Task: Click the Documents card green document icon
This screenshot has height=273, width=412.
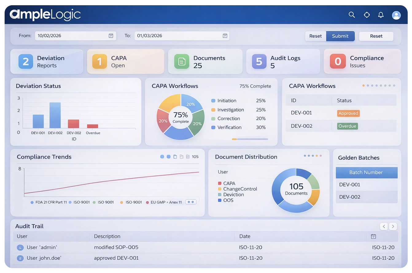Action: 181,61
